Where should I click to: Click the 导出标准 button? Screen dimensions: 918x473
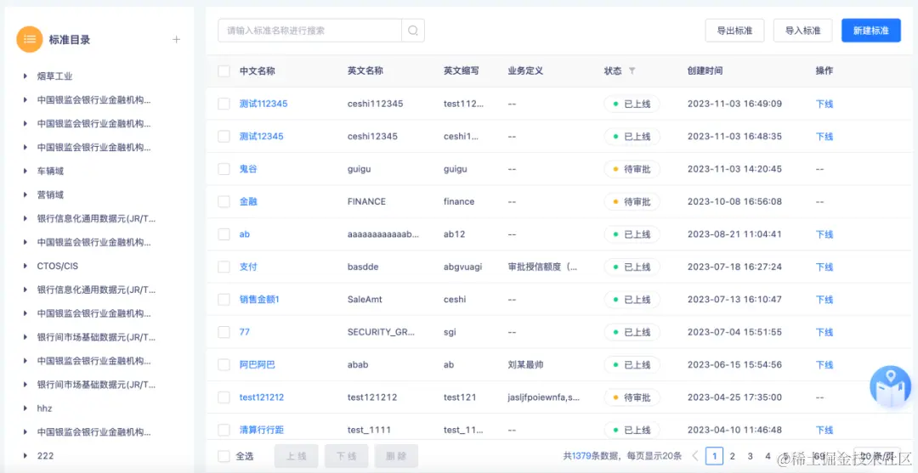click(x=734, y=31)
